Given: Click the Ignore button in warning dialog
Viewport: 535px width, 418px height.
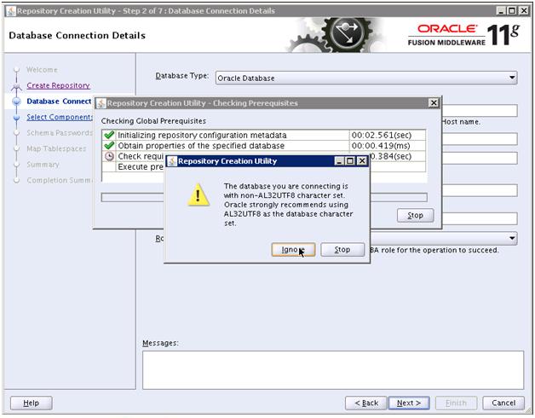Looking at the screenshot, I should tap(293, 250).
